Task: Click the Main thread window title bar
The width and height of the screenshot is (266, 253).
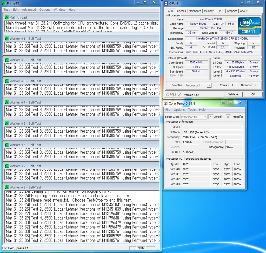Action: [81, 17]
